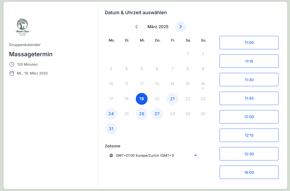Select the 11:00 time slot
Screen dimensions: 290x191
[249, 43]
